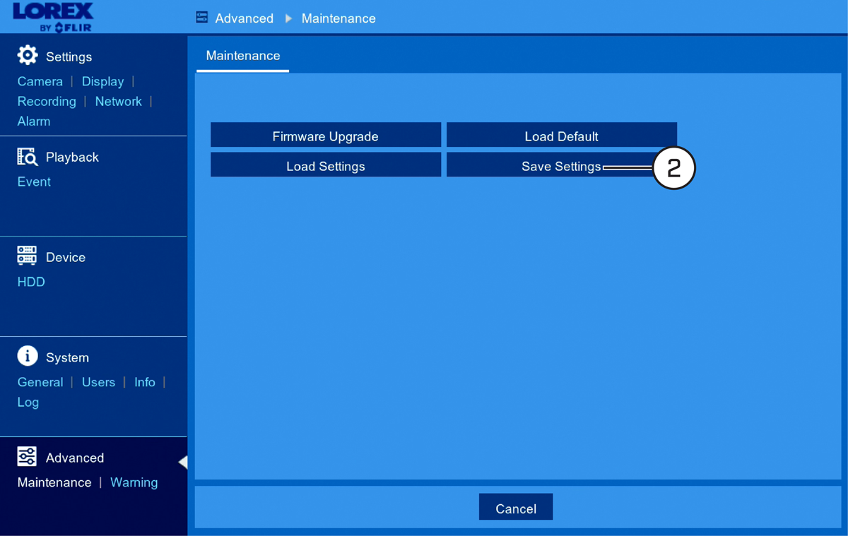
Task: Click the Save Settings button
Action: [x=562, y=166]
